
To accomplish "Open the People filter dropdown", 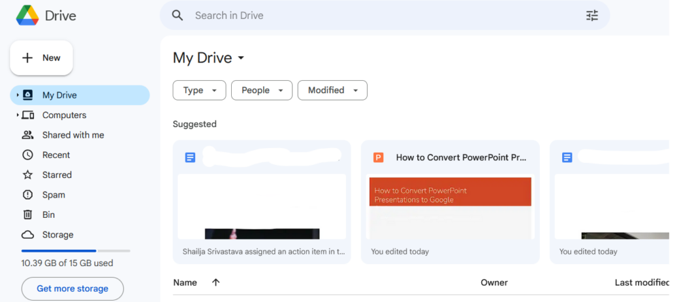I will (262, 90).
